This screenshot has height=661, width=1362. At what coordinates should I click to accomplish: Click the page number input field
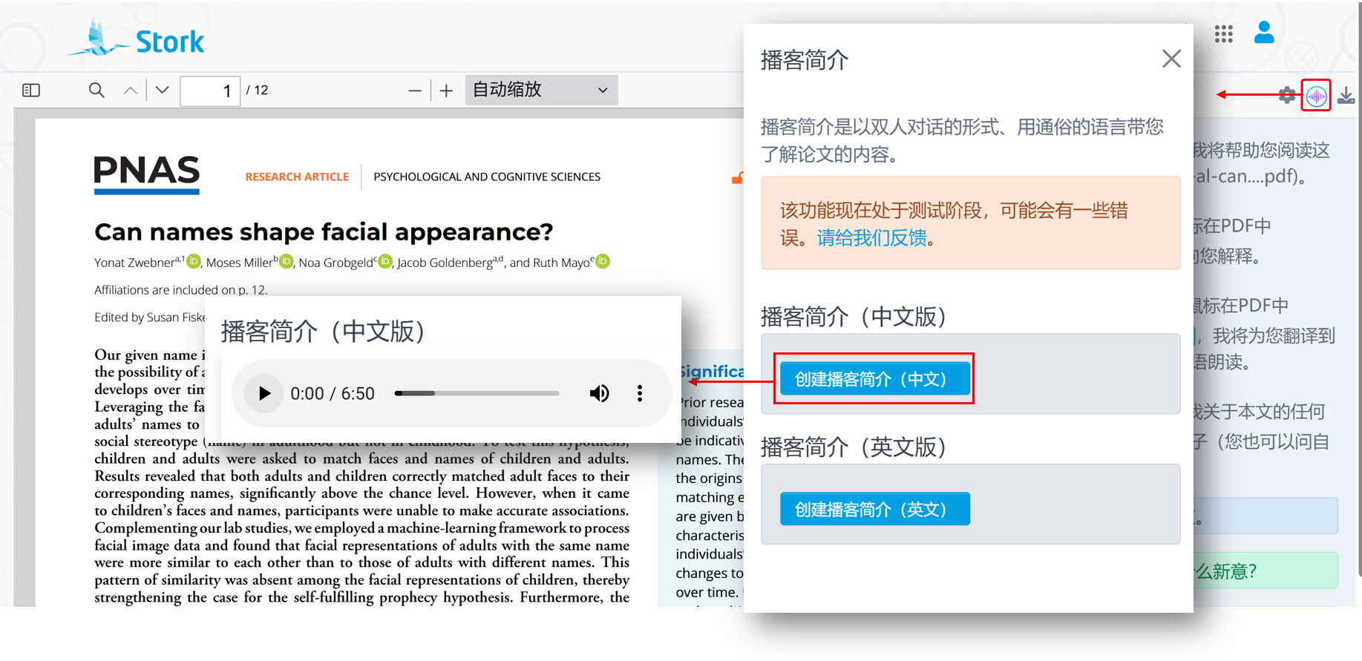click(210, 91)
